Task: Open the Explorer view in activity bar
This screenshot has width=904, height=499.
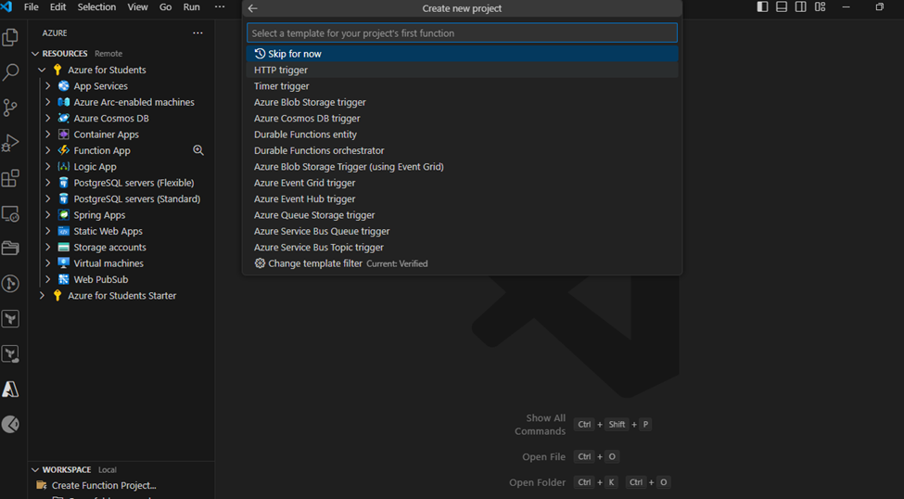Action: point(10,37)
